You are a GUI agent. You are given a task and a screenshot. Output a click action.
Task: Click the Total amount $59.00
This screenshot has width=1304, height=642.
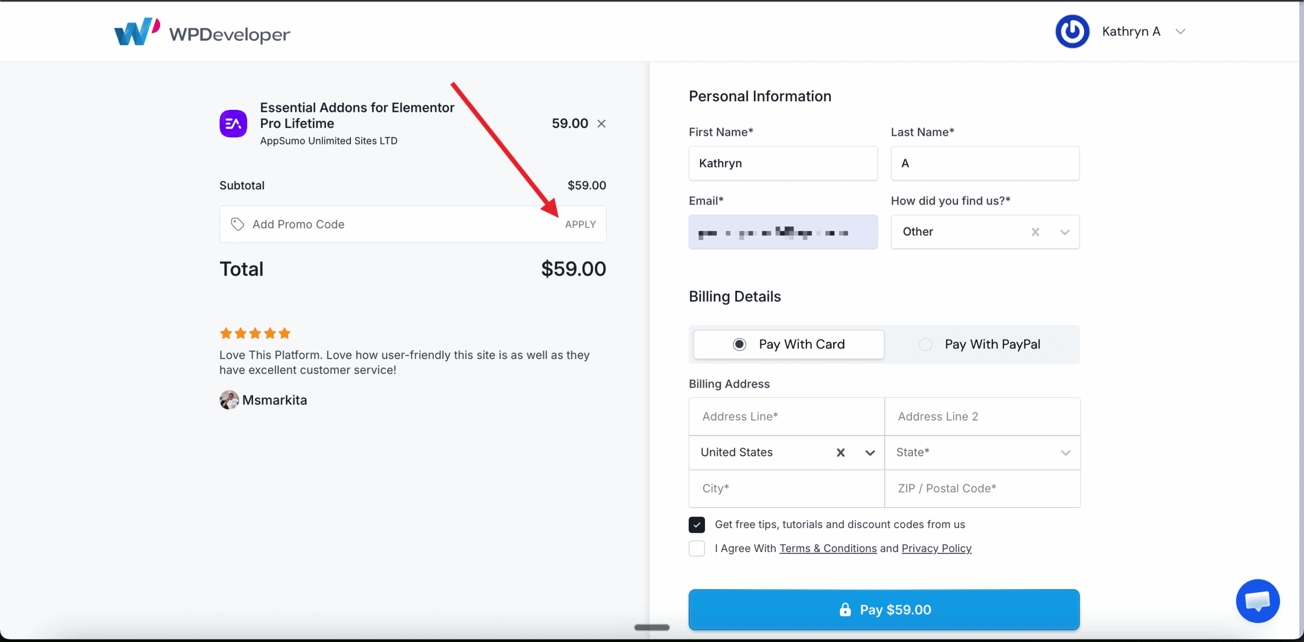click(574, 269)
